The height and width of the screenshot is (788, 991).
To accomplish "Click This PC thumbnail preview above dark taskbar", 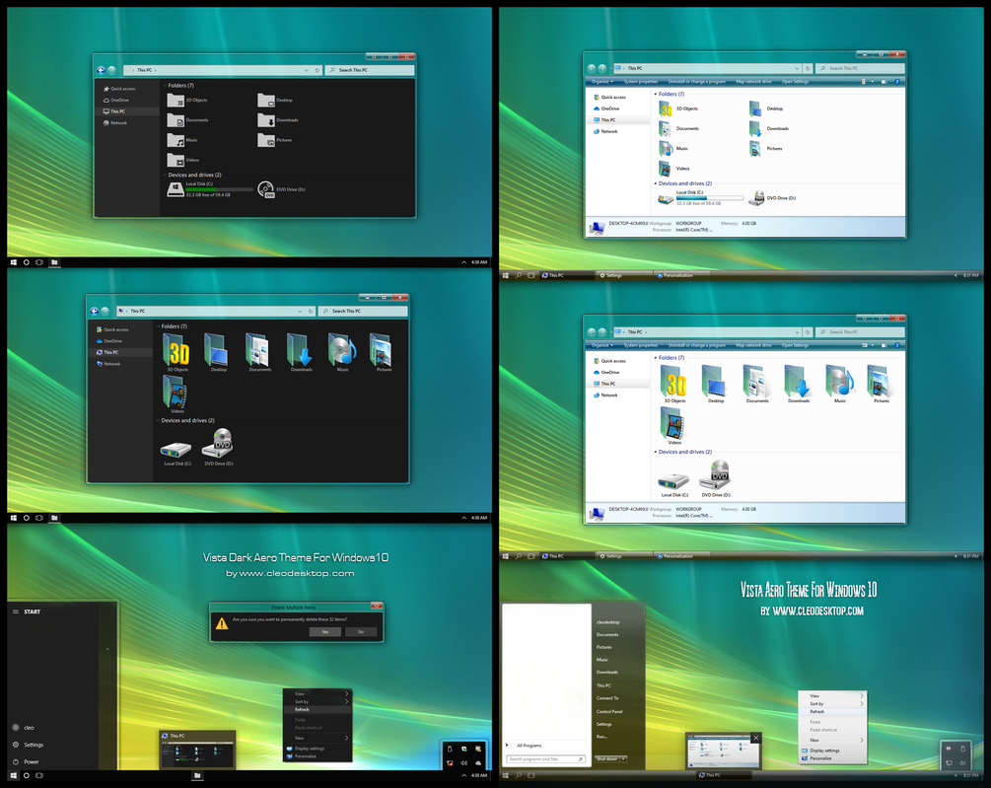I will click(x=197, y=751).
